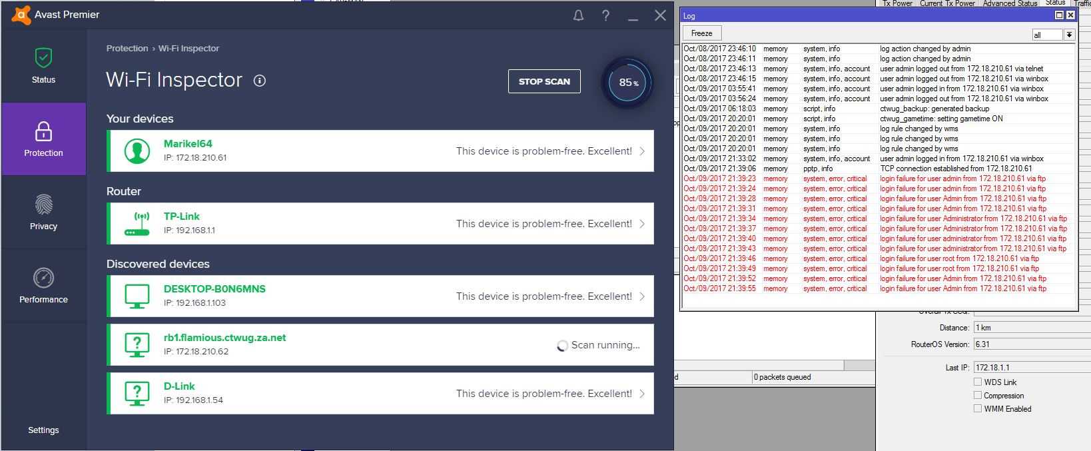Image resolution: width=1091 pixels, height=451 pixels.
Task: Toggle the Compression checkbox
Action: tap(978, 395)
